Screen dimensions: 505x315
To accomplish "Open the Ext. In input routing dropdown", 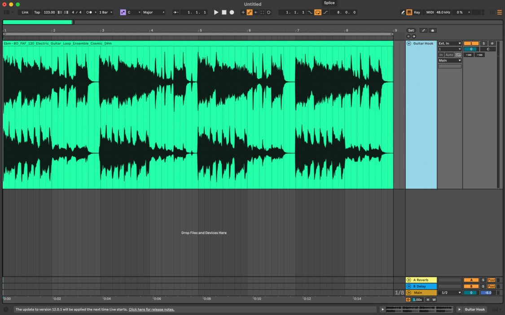I will click(449, 43).
